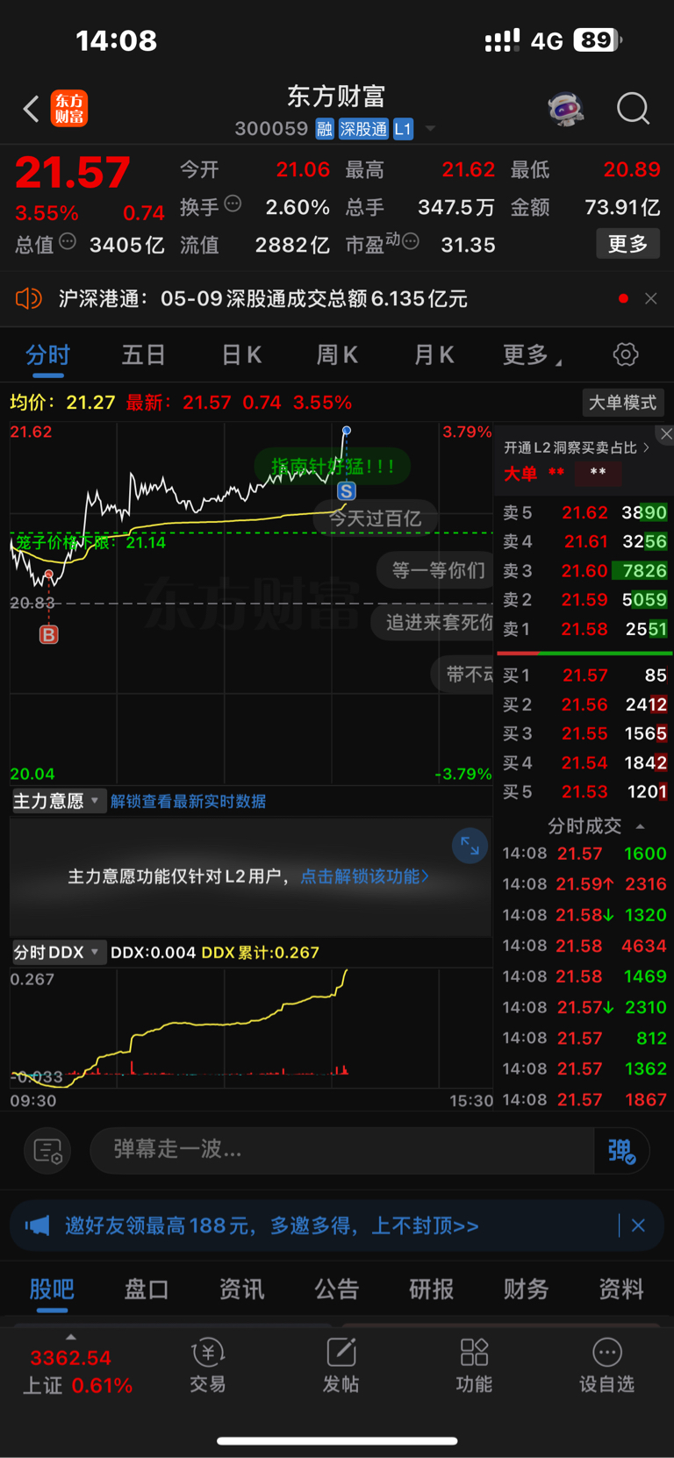Tap 点击解锁该功能 link
The width and height of the screenshot is (674, 1458).
coord(364,876)
